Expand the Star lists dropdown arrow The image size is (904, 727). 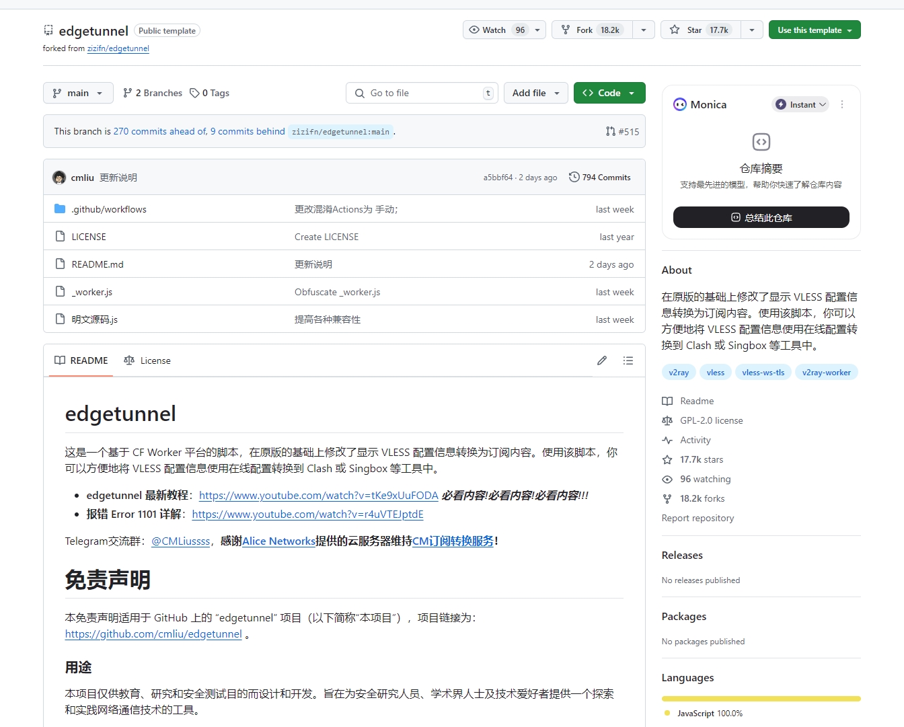(752, 30)
